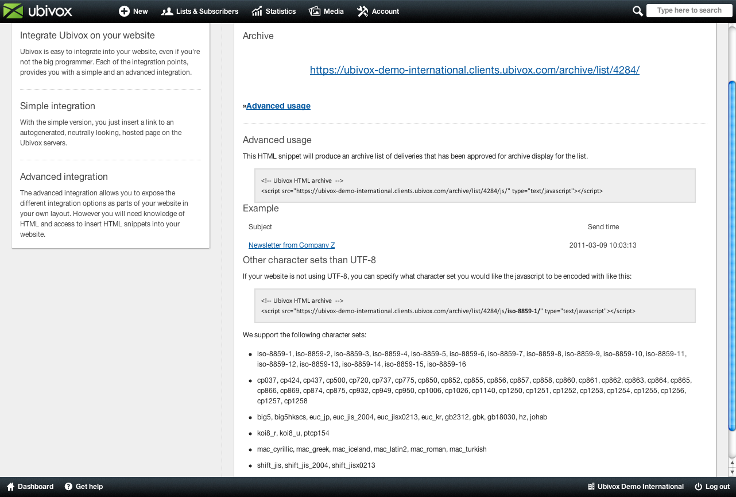Click the Dashboard home icon
This screenshot has width=736, height=497.
10,487
